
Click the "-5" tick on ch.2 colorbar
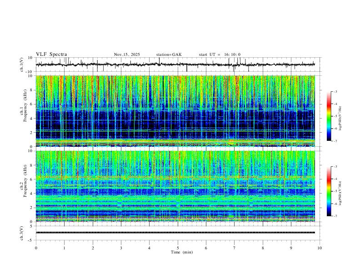coord(335,191)
